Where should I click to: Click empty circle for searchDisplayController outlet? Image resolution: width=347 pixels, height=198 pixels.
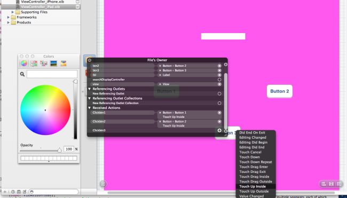[219, 80]
